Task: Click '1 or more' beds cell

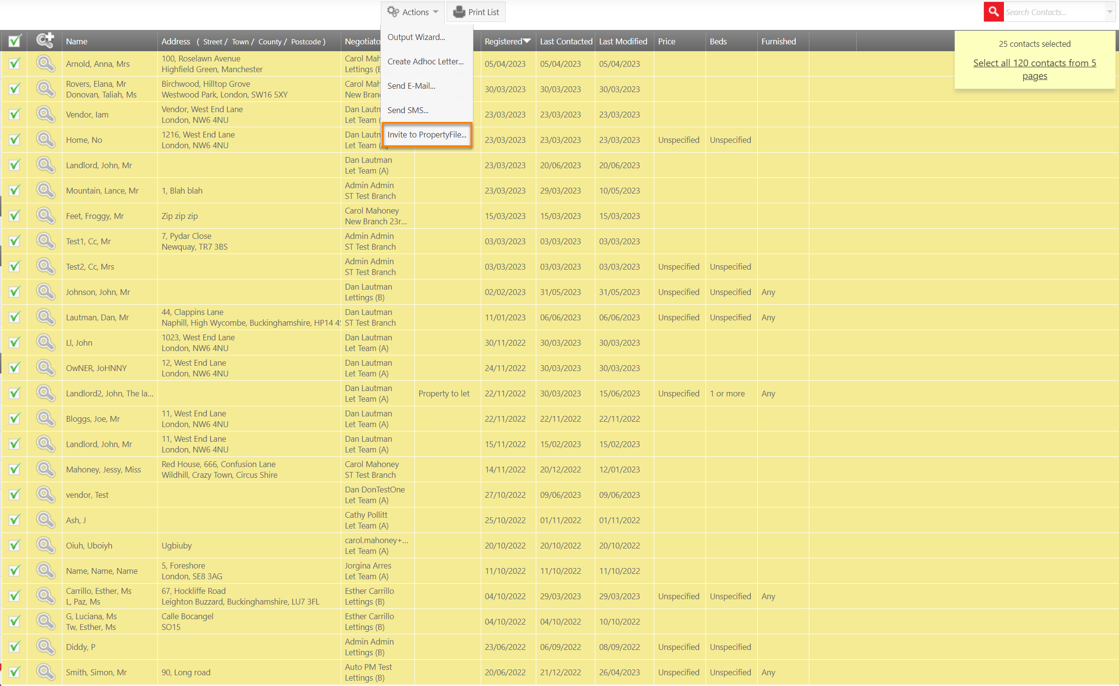Action: (727, 393)
